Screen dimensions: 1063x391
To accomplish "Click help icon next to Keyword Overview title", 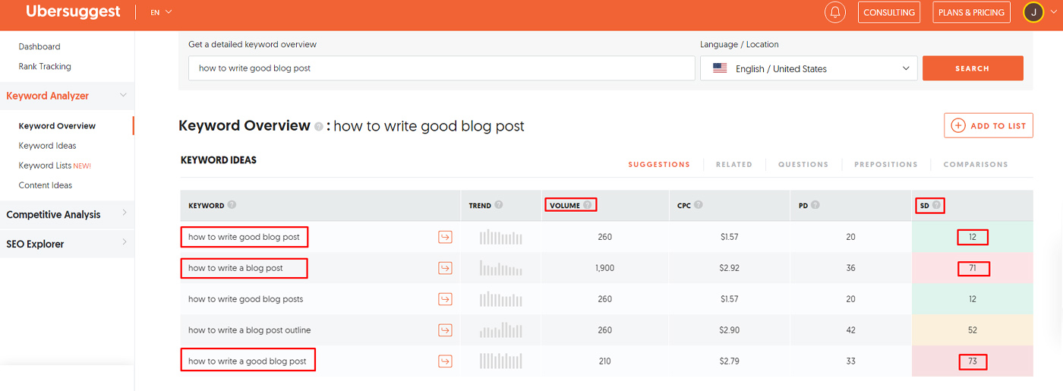I will coord(319,127).
